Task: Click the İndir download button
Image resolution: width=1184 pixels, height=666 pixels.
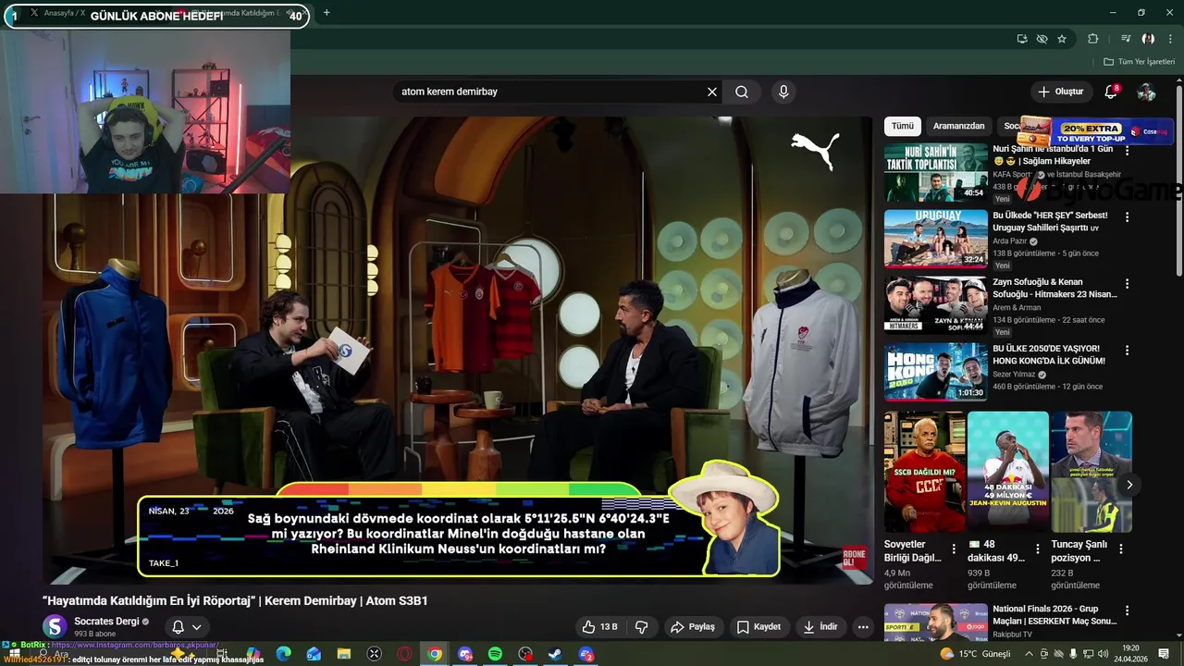Action: click(x=820, y=627)
